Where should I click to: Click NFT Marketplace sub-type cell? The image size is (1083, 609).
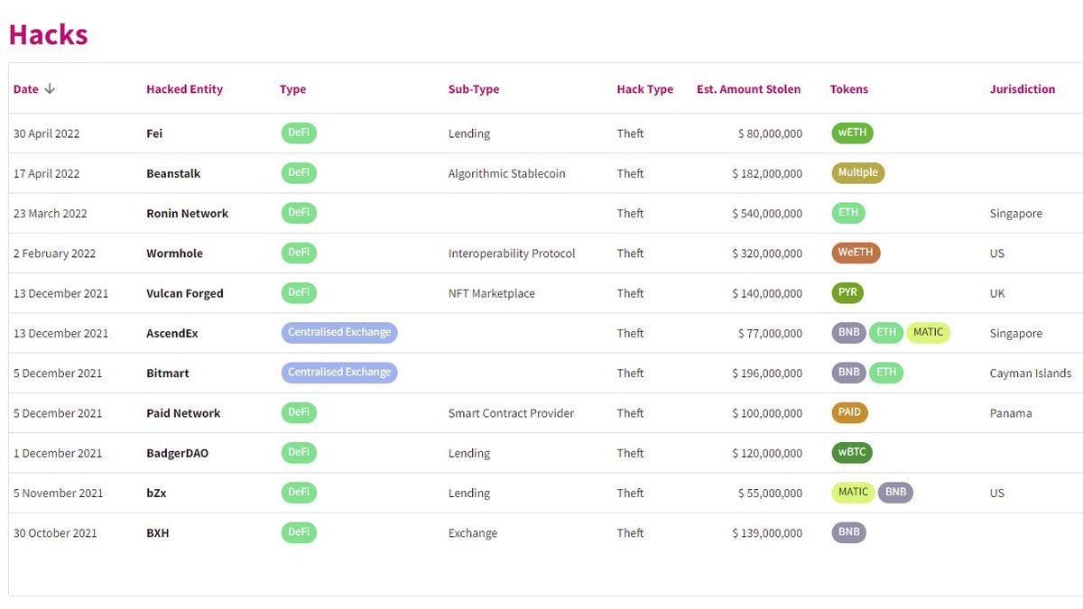click(492, 293)
